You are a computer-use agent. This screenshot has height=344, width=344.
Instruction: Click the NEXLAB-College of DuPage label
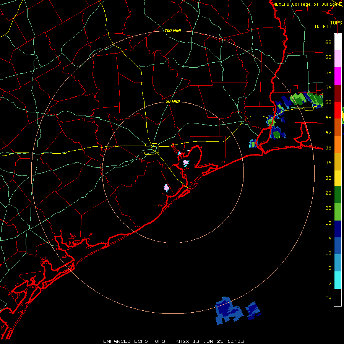(x=305, y=4)
